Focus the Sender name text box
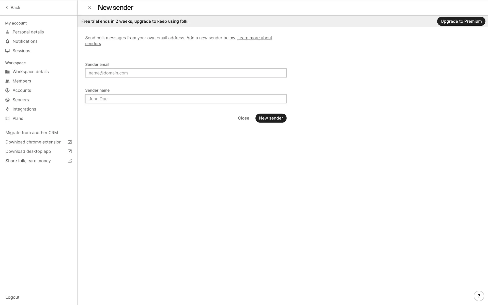This screenshot has width=488, height=305. (186, 99)
